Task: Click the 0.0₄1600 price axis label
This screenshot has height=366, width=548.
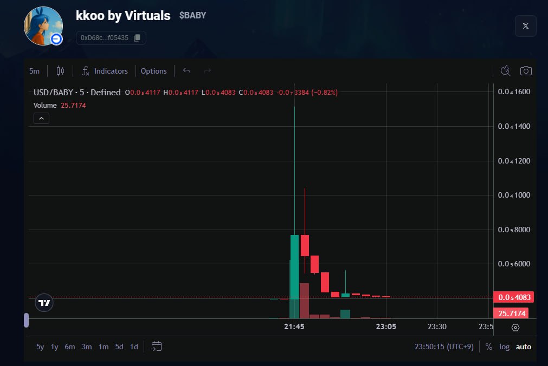Action: click(514, 91)
